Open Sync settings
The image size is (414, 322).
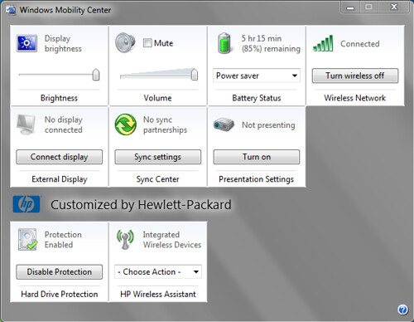158,157
